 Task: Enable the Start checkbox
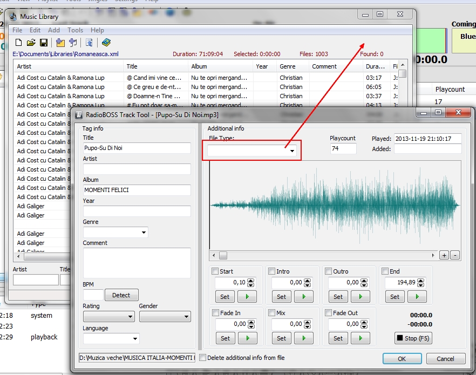pos(215,271)
